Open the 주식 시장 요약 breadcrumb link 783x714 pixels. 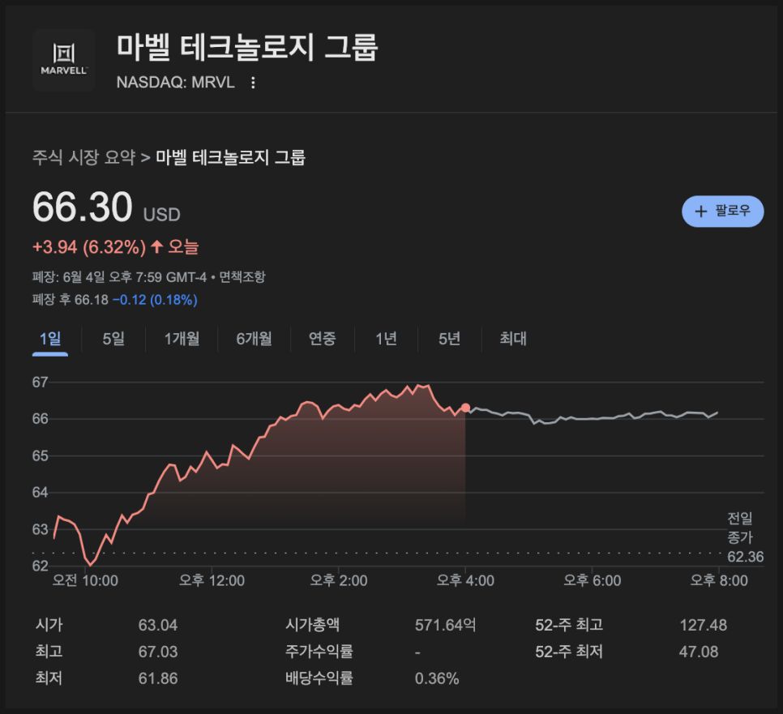click(84, 157)
